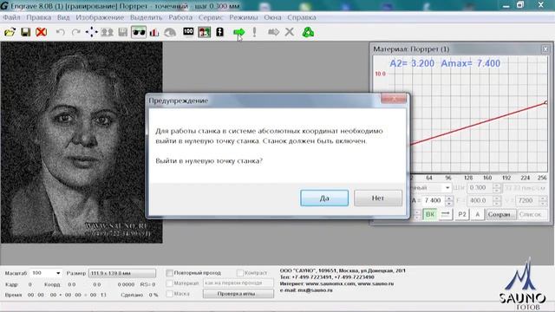Click the engraved portrait preview image
The width and height of the screenshot is (555, 312).
pyautogui.click(x=82, y=142)
